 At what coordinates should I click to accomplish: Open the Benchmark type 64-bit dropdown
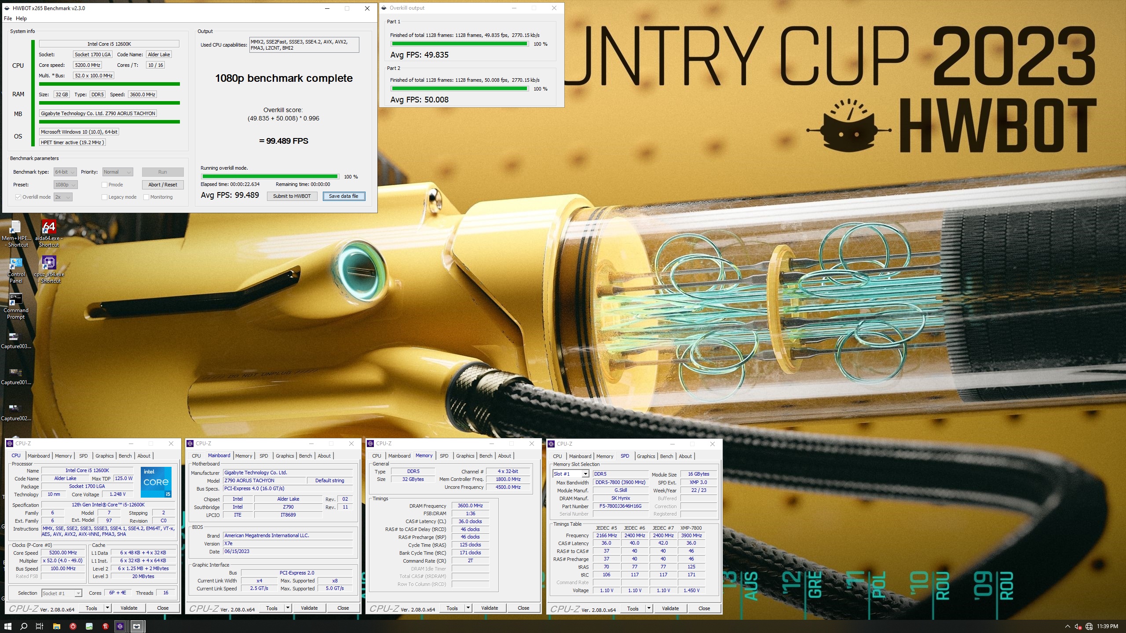65,172
